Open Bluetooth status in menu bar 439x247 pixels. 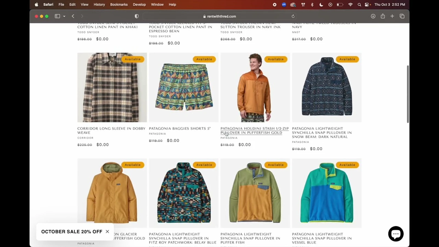tap(312, 4)
